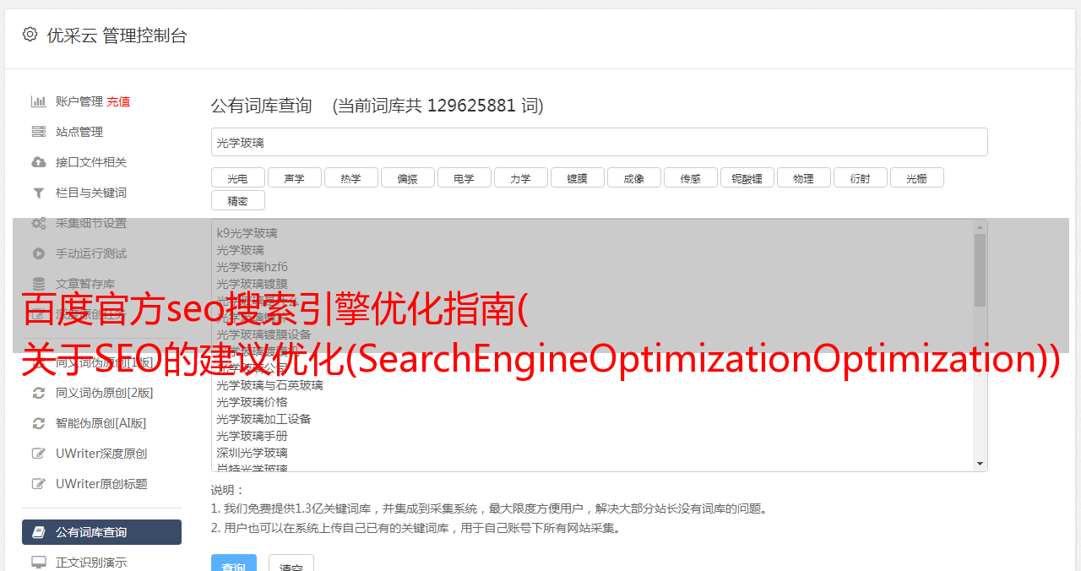1081x571 pixels.
Task: Click the keyword search input containing 光学玻璃
Action: click(x=599, y=142)
